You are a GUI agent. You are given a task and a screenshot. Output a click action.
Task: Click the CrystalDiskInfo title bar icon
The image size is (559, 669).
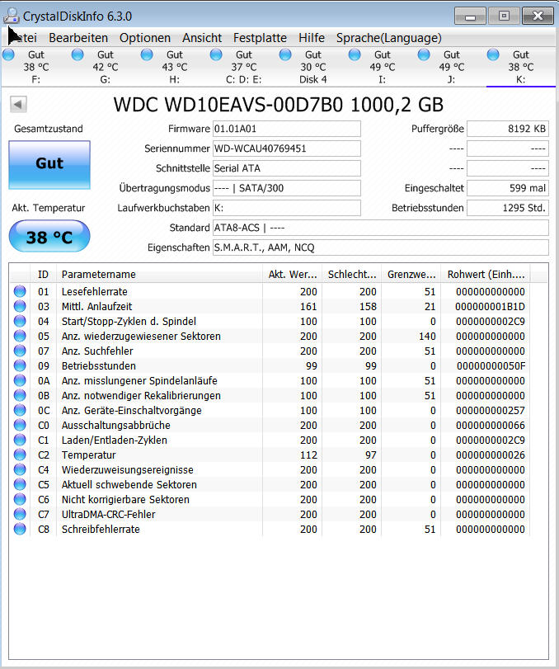[x=12, y=16]
